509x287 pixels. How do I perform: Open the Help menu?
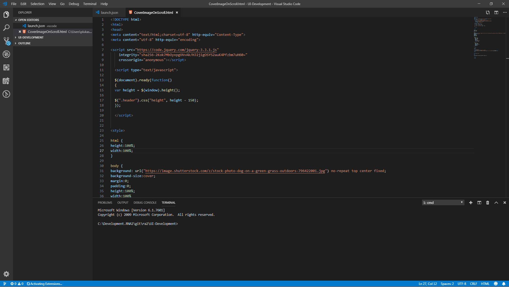(x=104, y=4)
